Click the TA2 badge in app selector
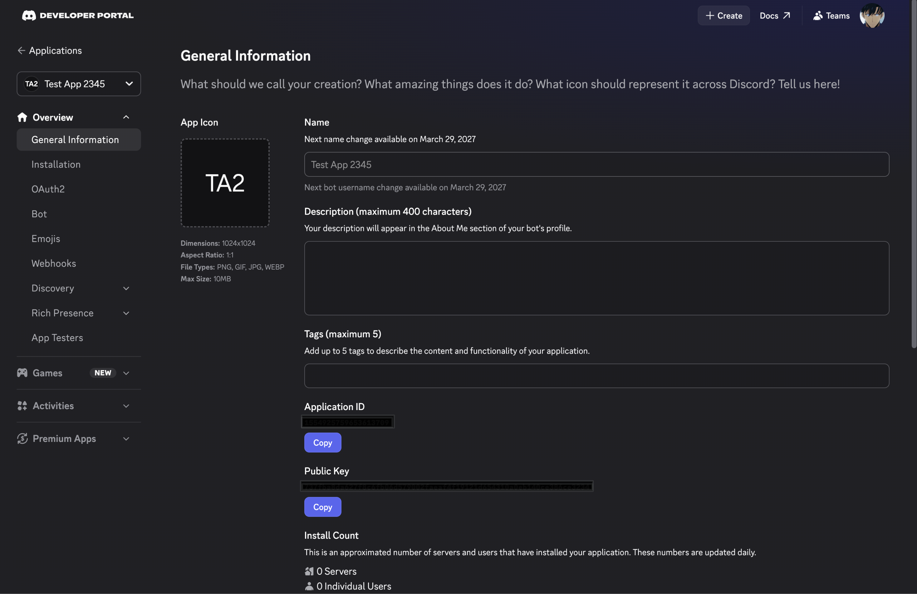917x594 pixels. pos(32,84)
